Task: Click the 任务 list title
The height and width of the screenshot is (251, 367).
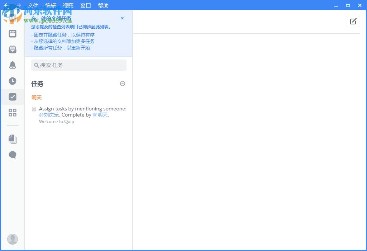Action: [x=37, y=84]
